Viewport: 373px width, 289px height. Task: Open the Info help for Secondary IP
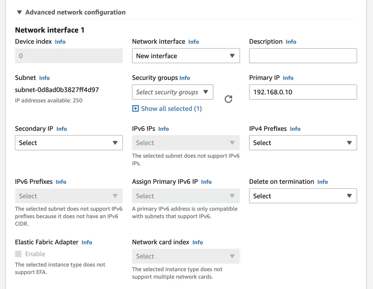[x=62, y=129]
